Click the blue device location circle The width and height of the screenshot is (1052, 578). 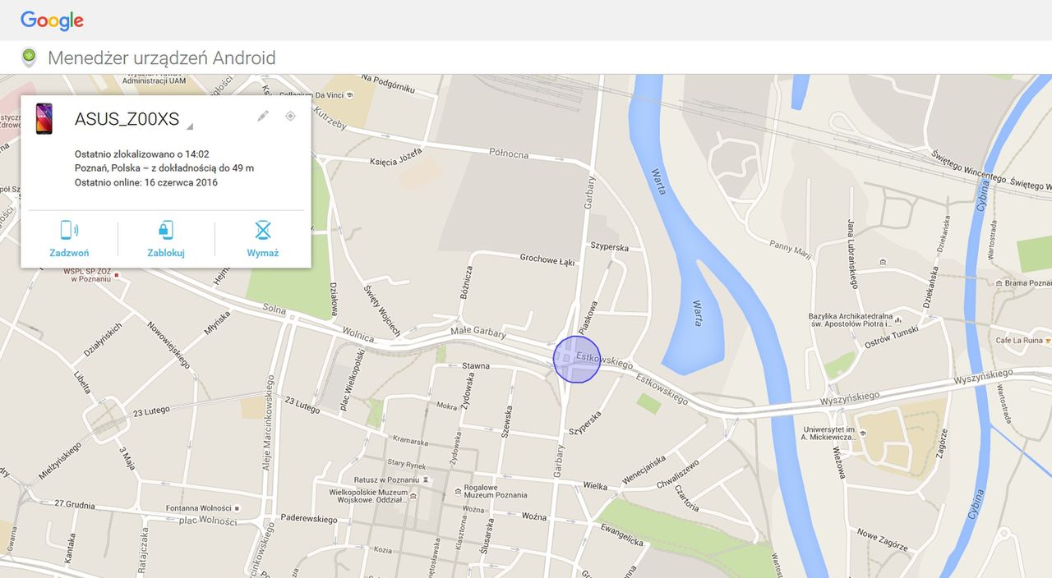[577, 359]
